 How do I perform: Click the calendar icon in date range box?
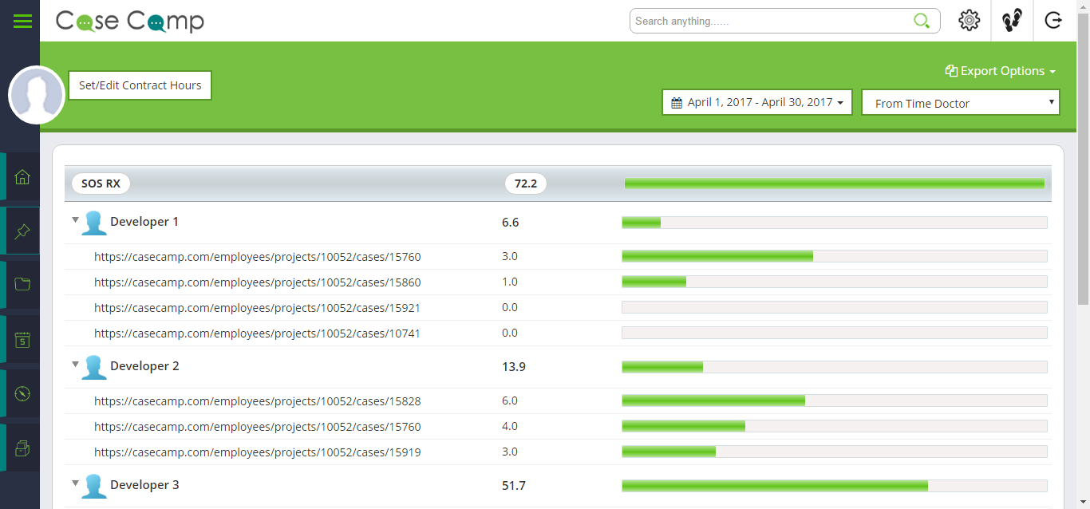coord(677,103)
